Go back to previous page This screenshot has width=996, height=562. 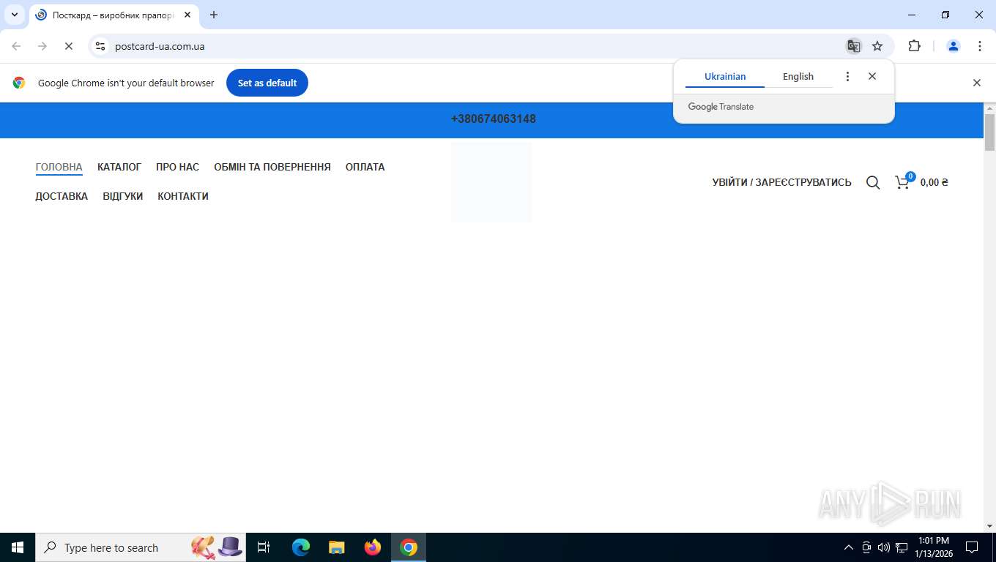16,46
